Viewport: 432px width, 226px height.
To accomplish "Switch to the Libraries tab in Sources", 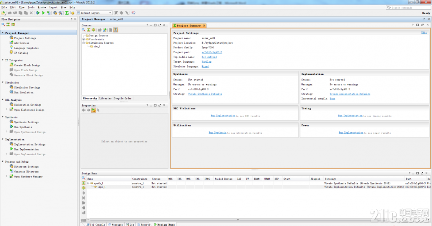I will coord(105,98).
